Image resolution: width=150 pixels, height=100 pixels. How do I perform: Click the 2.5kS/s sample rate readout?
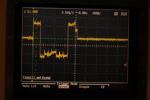[x=68, y=12]
